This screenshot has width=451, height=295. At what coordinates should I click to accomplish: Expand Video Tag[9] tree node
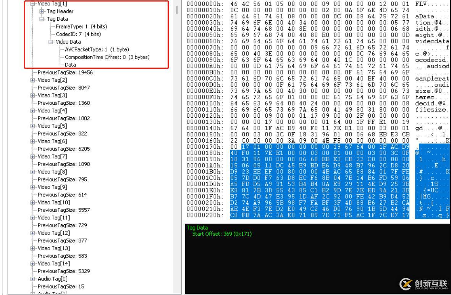(x=33, y=187)
